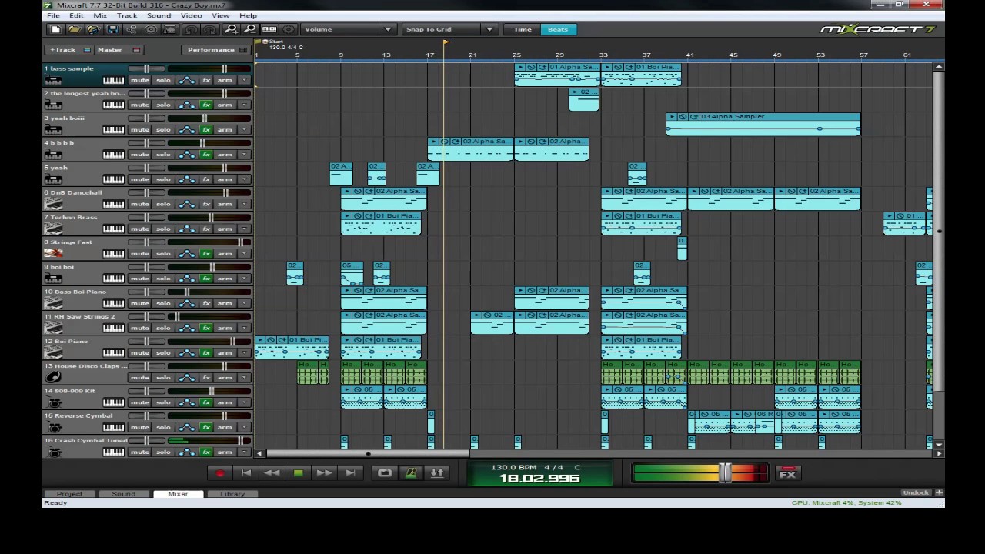This screenshot has height=554, width=985.
Task: Click the Zoom Out magnifier icon
Action: tap(249, 29)
